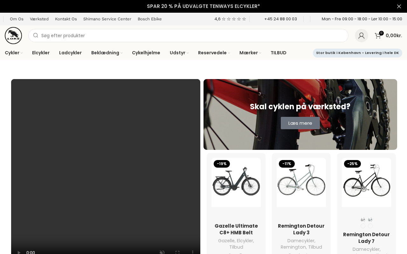
Task: Click the 4,6 star rating
Action: click(230, 19)
